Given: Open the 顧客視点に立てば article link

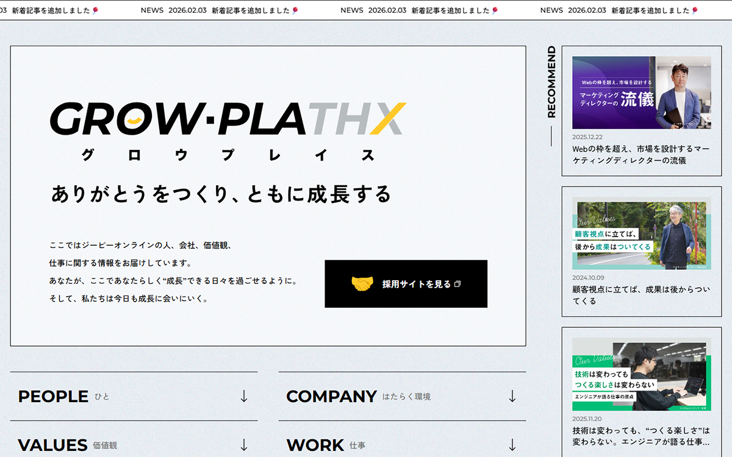Looking at the screenshot, I should [x=639, y=295].
